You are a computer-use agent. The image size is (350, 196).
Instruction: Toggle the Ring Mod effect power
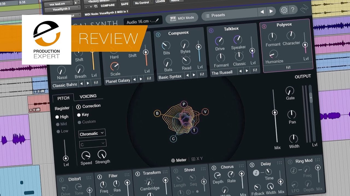[290, 162]
